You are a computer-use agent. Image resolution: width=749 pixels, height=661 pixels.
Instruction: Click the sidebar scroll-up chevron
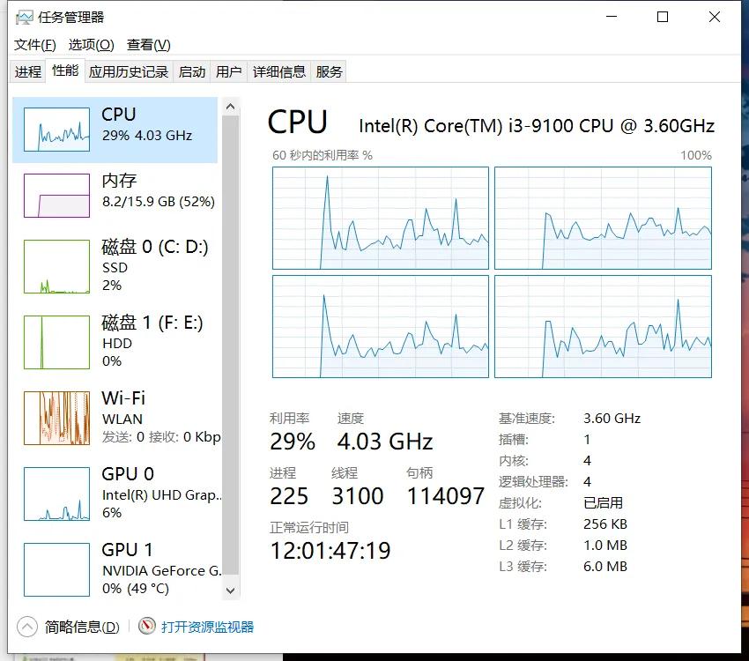230,106
